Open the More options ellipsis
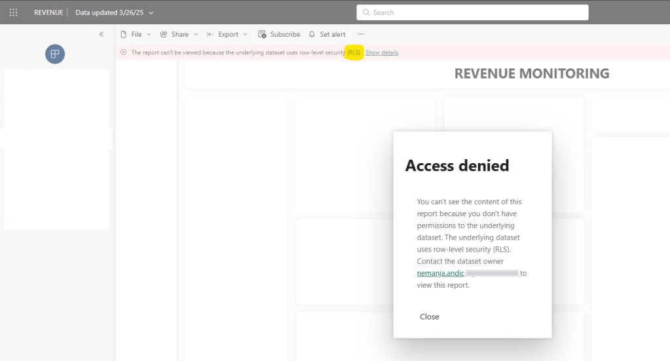670x361 pixels. 360,34
